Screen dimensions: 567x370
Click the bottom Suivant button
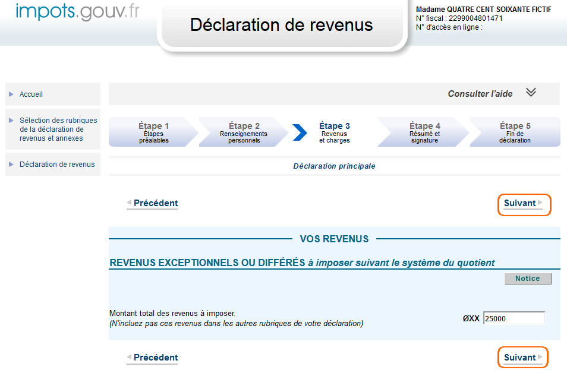523,358
